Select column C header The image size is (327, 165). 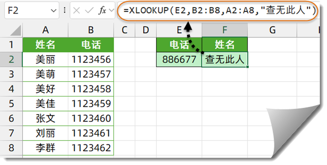pos(125,30)
